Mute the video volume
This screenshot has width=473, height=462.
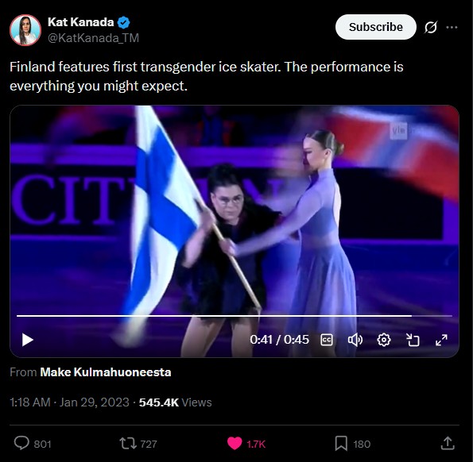(x=355, y=340)
